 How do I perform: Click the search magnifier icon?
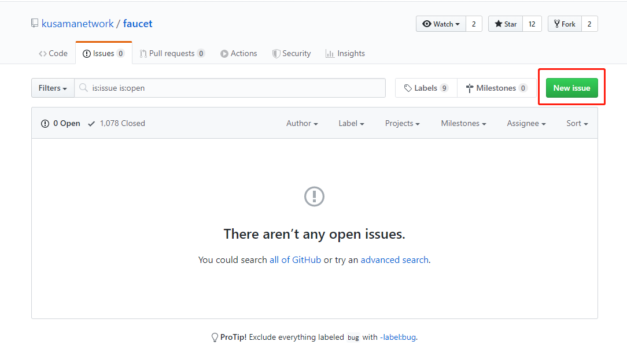point(84,88)
